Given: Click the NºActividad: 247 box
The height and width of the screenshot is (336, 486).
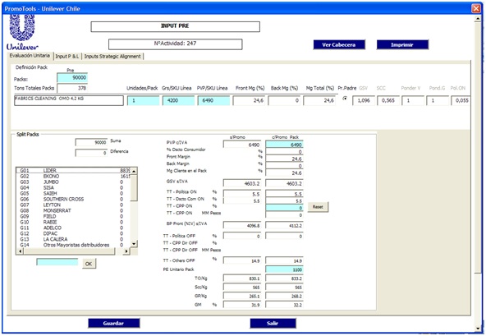Looking at the screenshot, I should pyautogui.click(x=176, y=44).
